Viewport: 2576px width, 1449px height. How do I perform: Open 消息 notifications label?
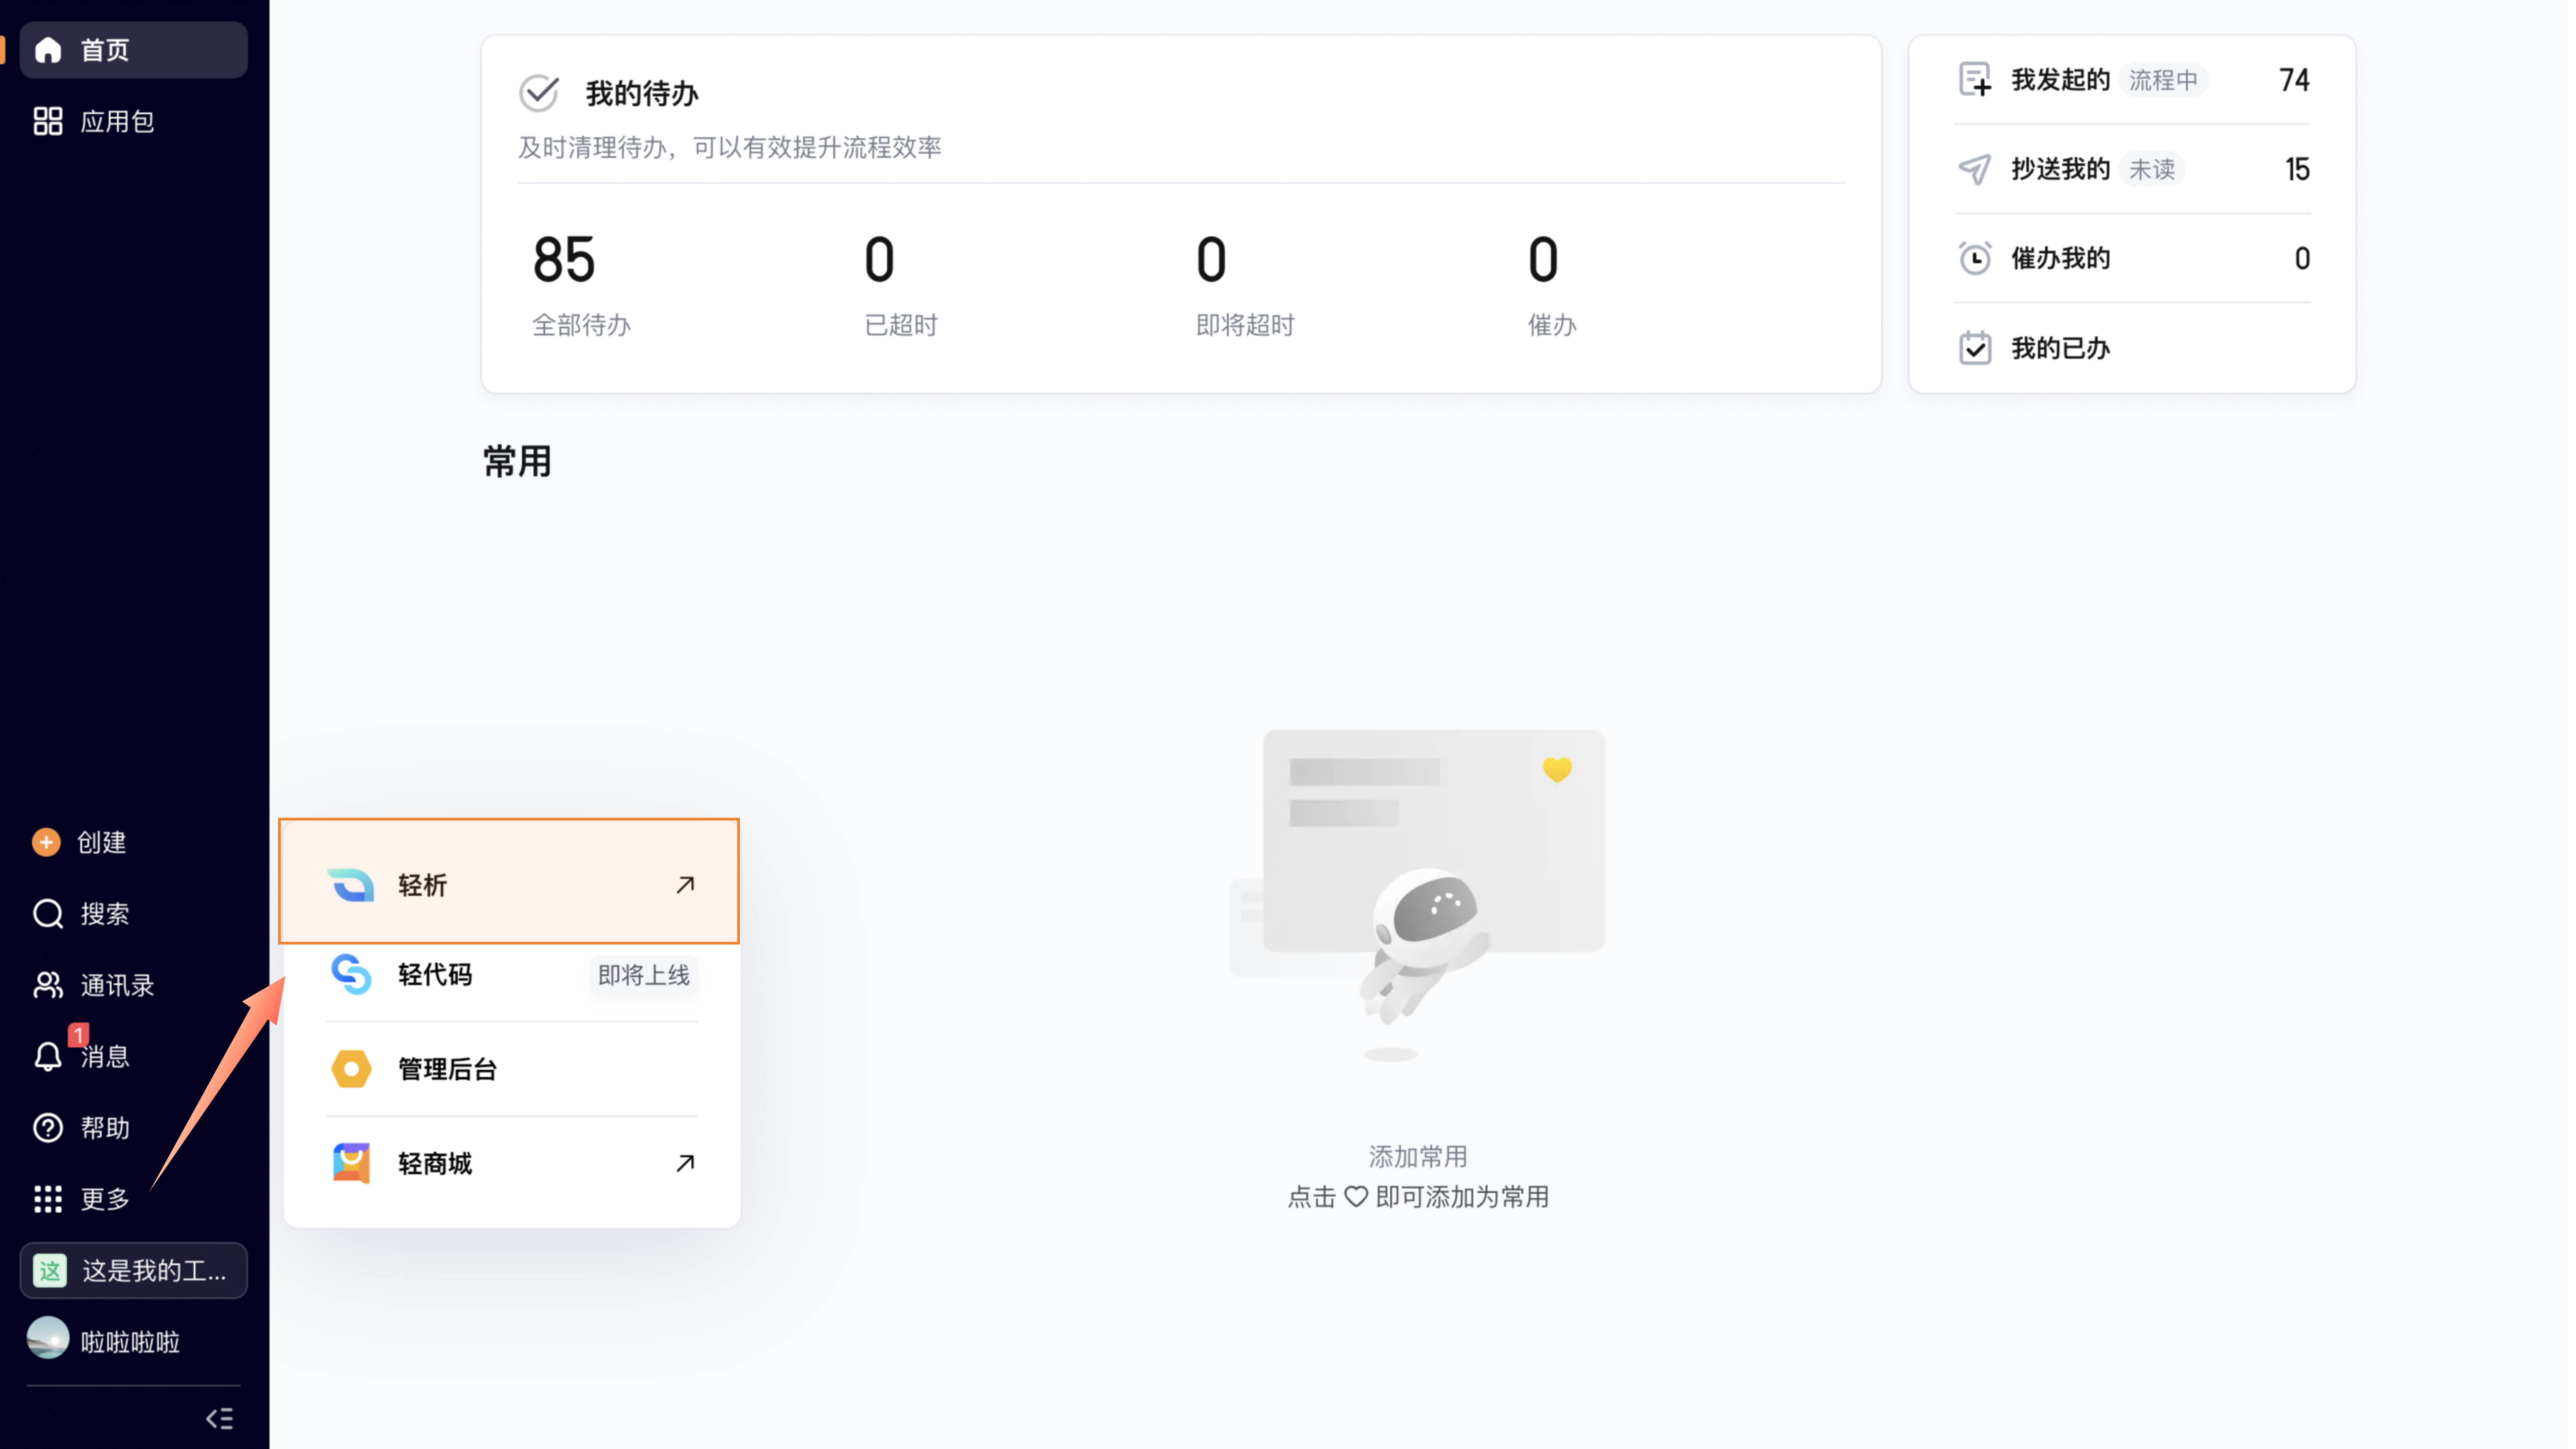(x=105, y=1057)
